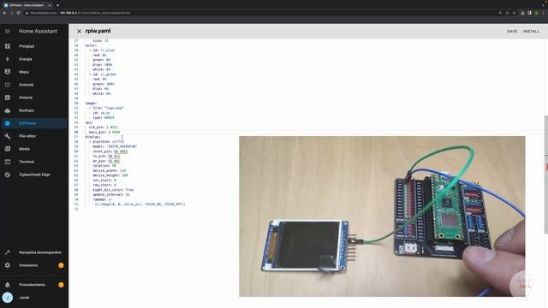The height and width of the screenshot is (308, 548).
Task: Open File editor from sidebar
Action: coord(27,136)
